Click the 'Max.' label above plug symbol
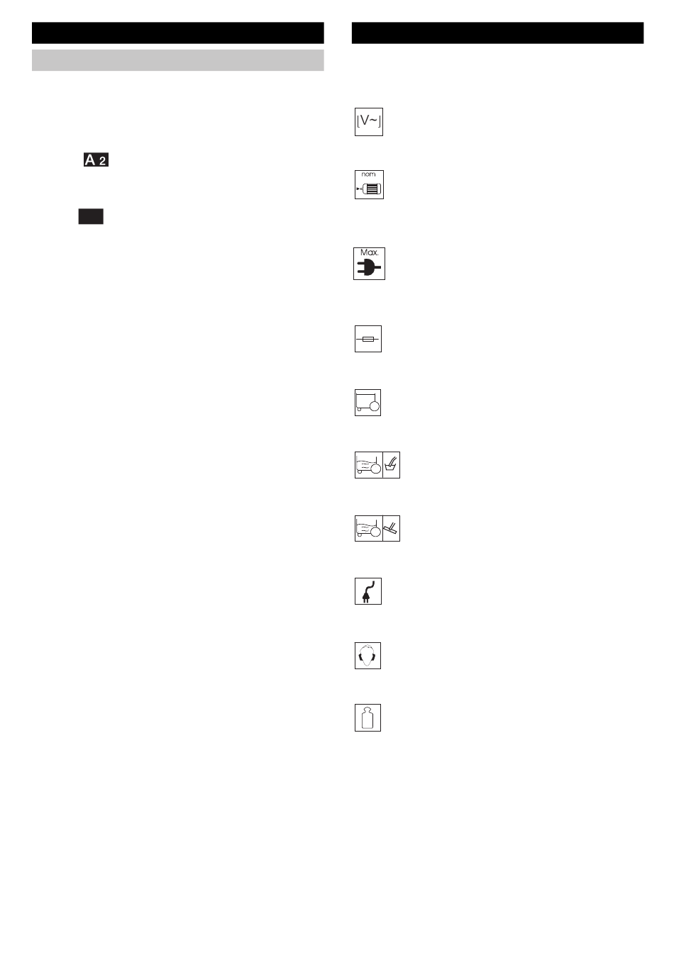Viewport: 674px width, 974px height. click(370, 252)
